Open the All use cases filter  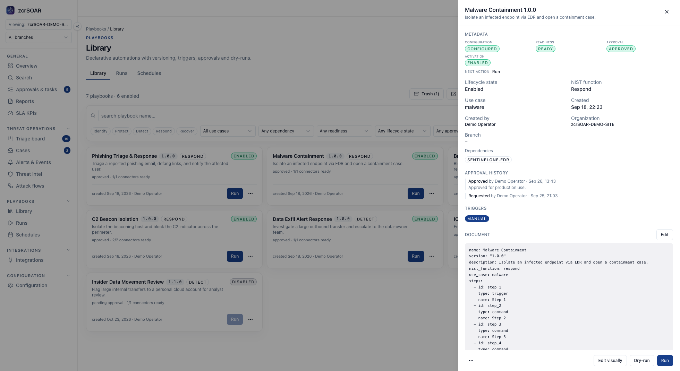pyautogui.click(x=228, y=131)
